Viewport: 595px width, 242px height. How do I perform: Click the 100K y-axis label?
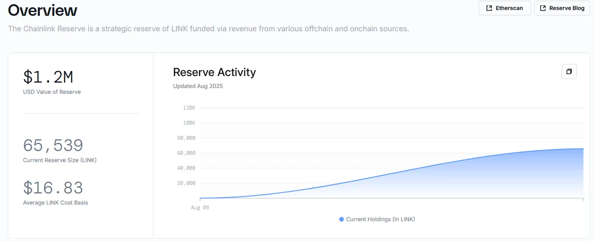tap(189, 123)
